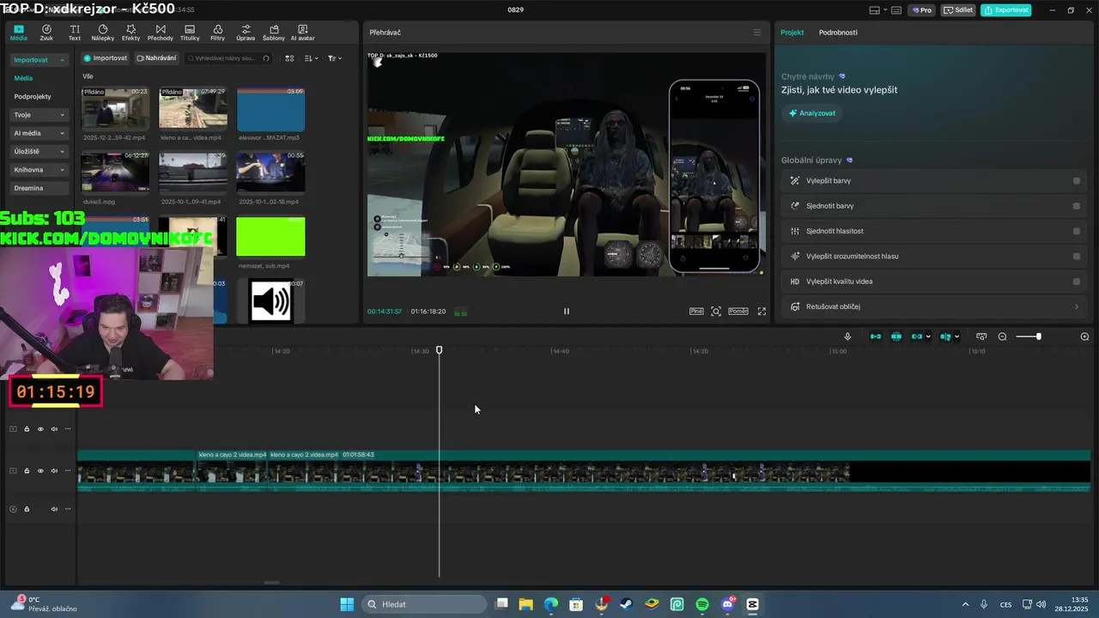Click the timeline zoom-to-fit icon
The image size is (1099, 618).
981,336
